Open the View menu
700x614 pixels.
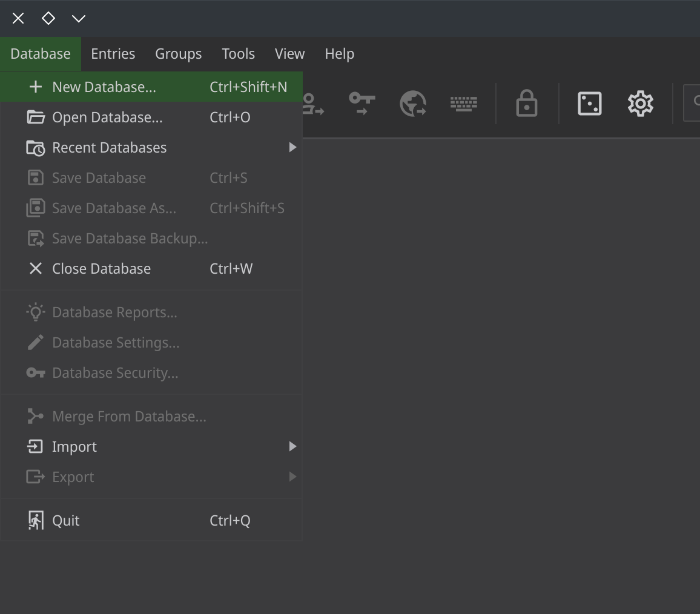point(289,53)
